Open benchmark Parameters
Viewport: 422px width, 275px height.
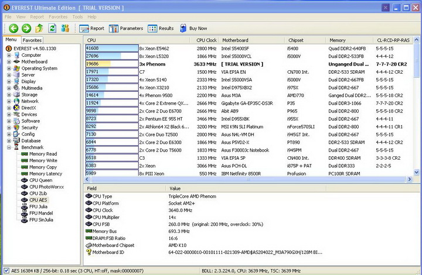coord(126,28)
